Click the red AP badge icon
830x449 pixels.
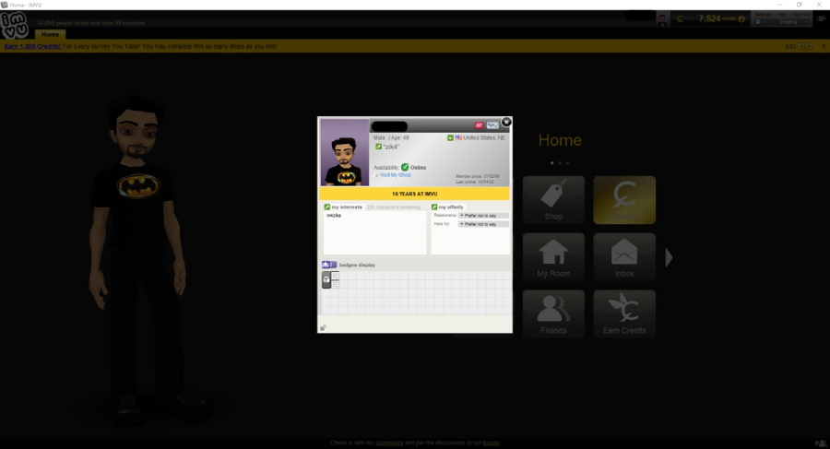(x=479, y=125)
